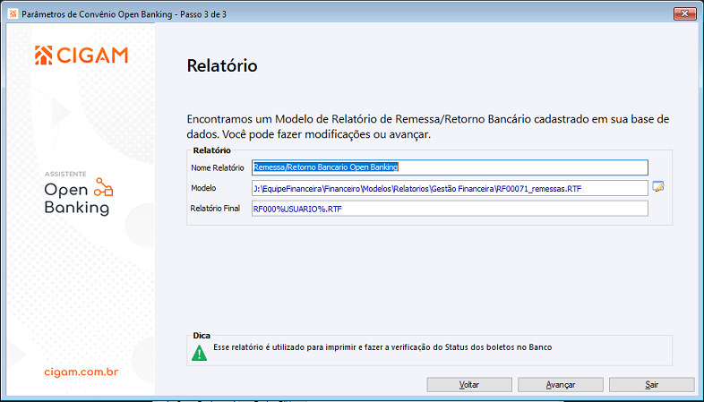Click the green warning triangle Dica icon

point(200,353)
